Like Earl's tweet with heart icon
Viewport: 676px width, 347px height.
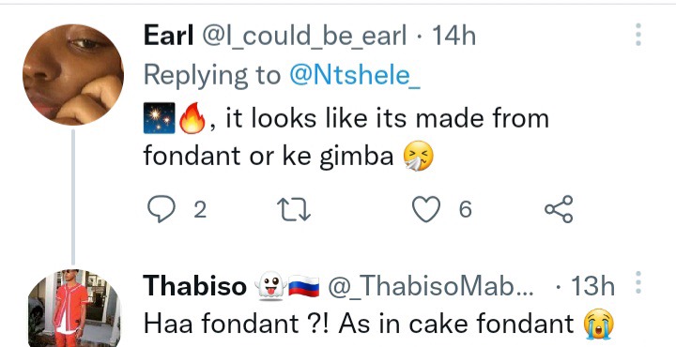point(426,209)
